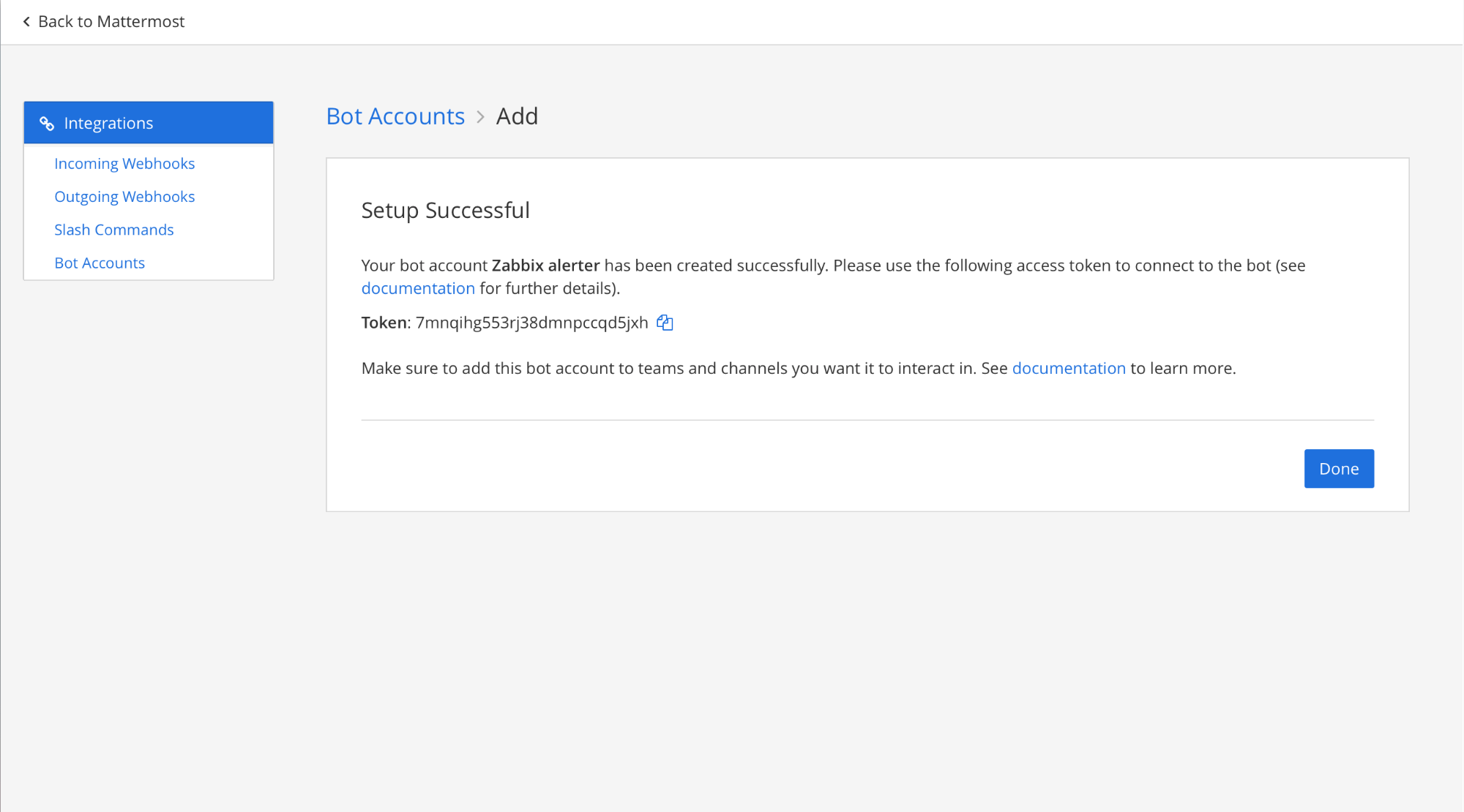Click the Bot Accounts breadcrumb heading

(x=395, y=116)
